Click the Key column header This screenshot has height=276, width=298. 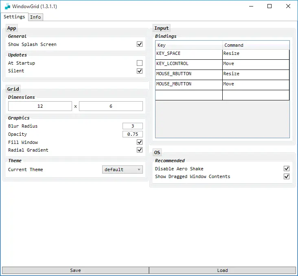click(189, 45)
